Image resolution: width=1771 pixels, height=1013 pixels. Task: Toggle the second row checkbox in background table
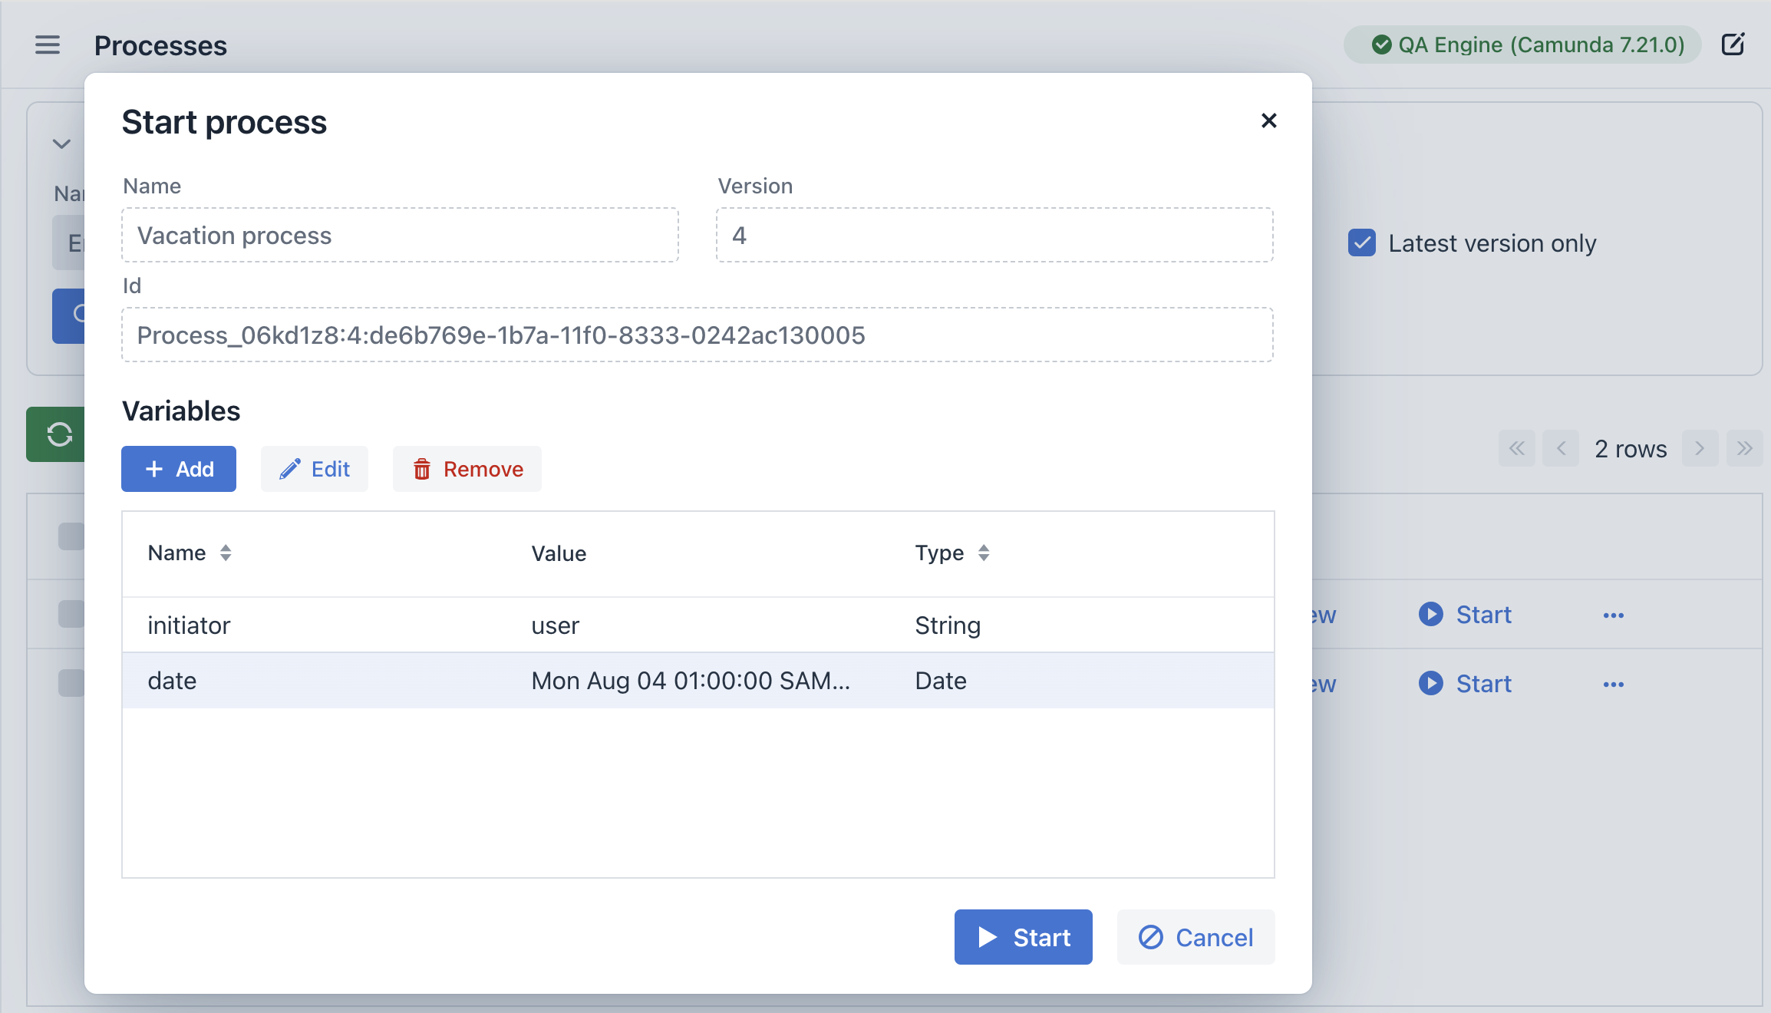[x=71, y=683]
